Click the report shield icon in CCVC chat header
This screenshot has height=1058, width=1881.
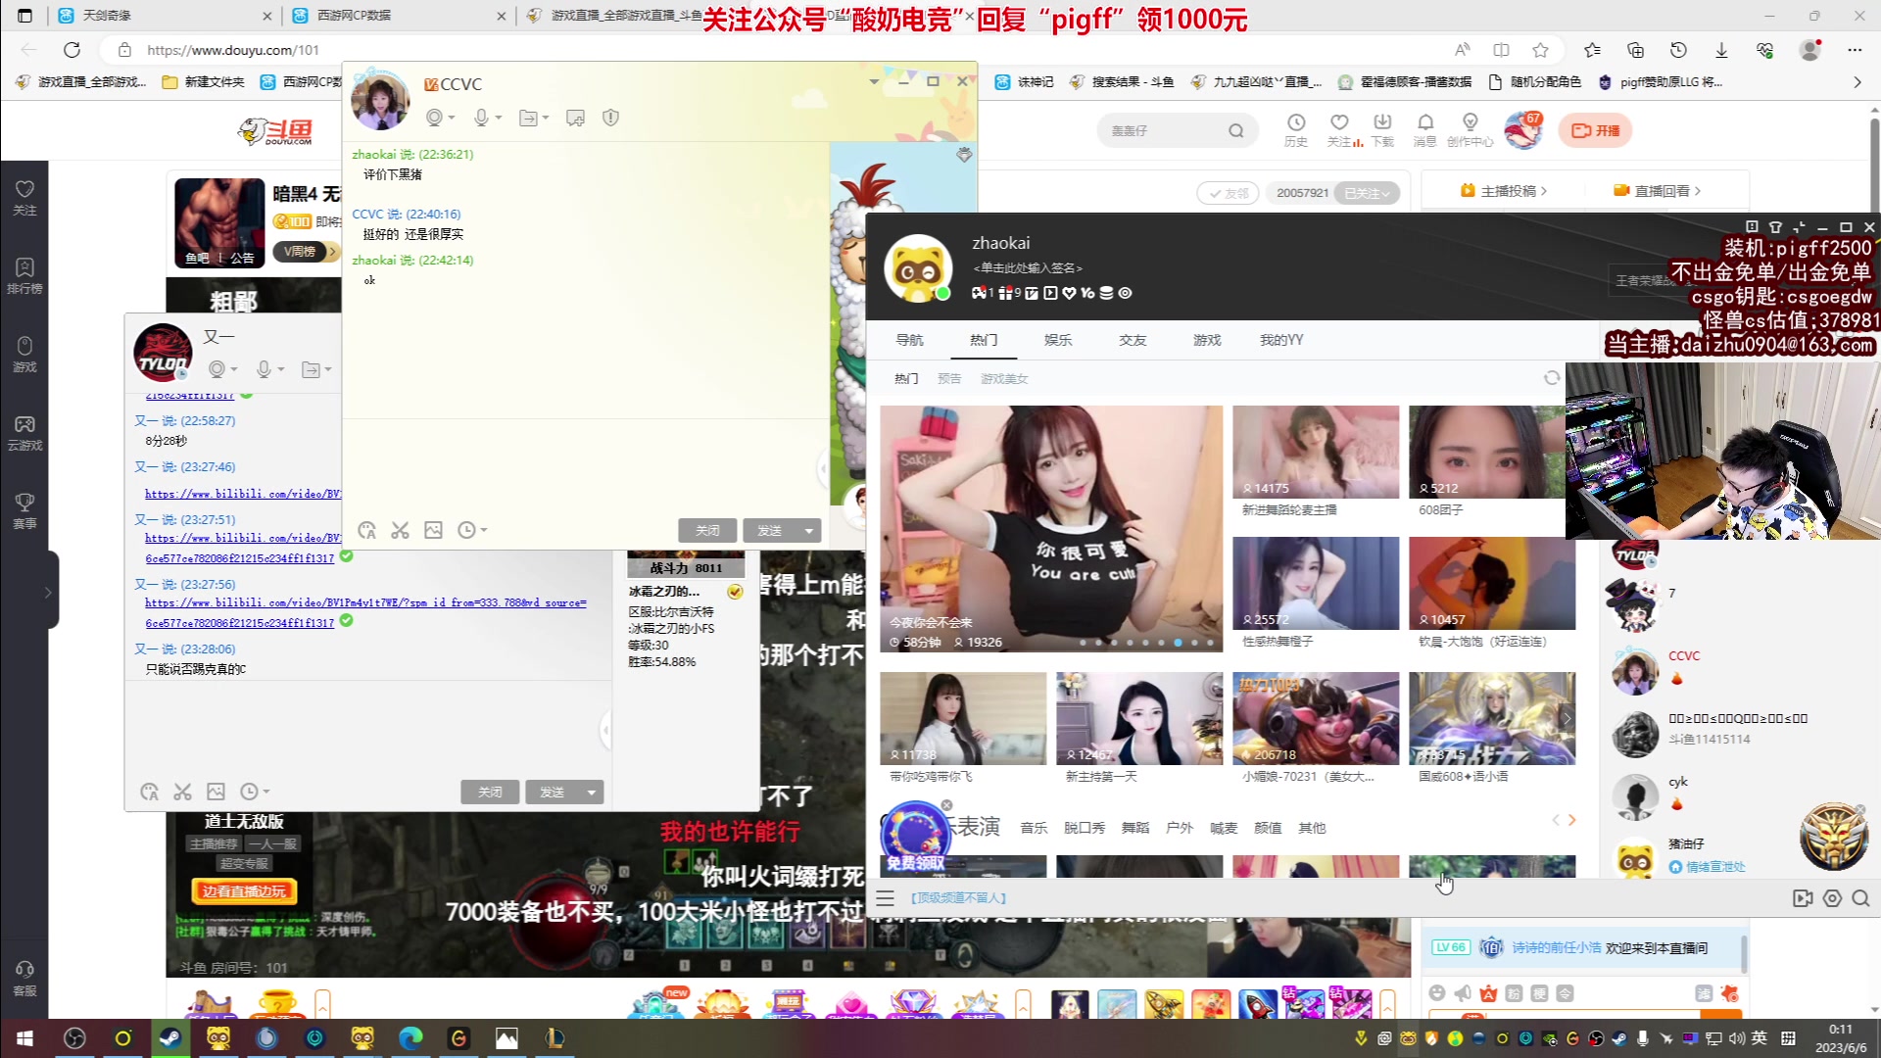[x=610, y=118]
